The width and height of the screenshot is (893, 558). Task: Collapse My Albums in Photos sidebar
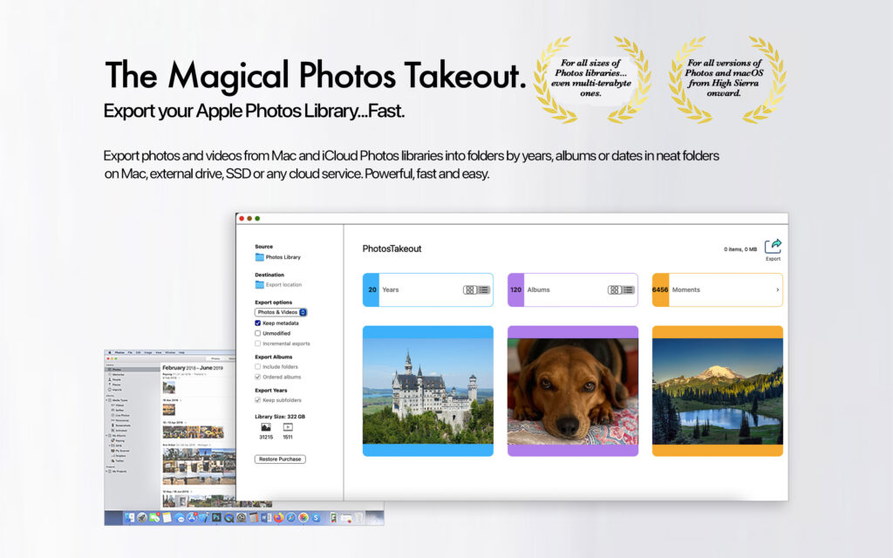click(106, 436)
